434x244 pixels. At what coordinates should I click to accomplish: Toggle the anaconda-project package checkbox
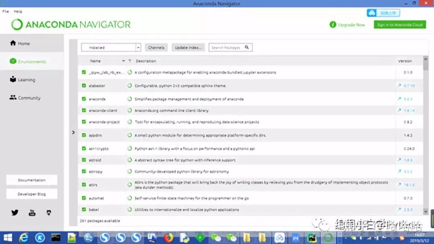(84, 122)
